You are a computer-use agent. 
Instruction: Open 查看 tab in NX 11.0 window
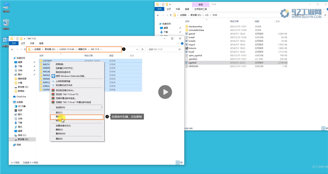point(41,44)
